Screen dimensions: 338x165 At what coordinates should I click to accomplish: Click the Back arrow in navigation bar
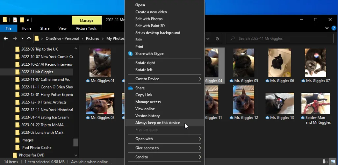pos(6,39)
